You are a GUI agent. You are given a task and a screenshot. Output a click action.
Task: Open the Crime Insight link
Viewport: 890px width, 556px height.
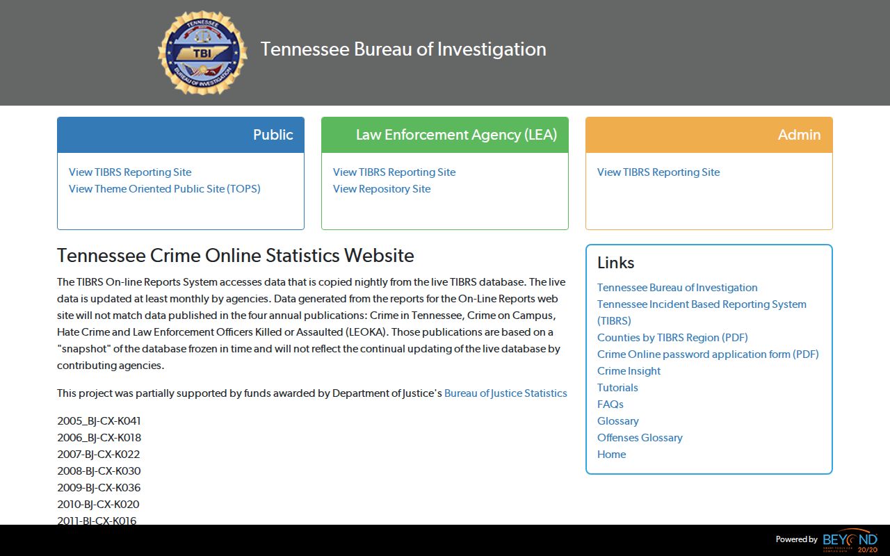point(629,371)
